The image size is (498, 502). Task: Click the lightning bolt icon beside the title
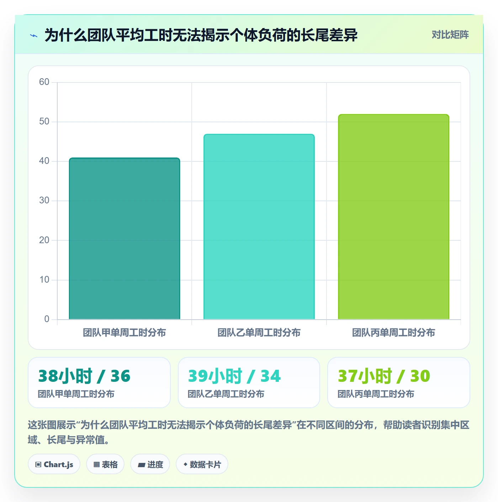click(x=34, y=36)
